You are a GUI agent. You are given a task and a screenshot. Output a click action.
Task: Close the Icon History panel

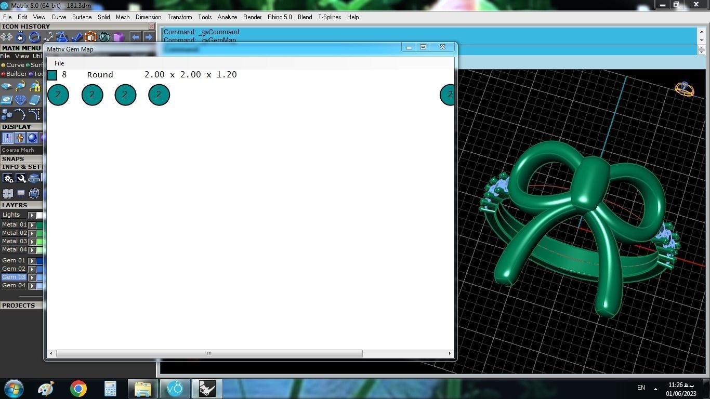151,26
